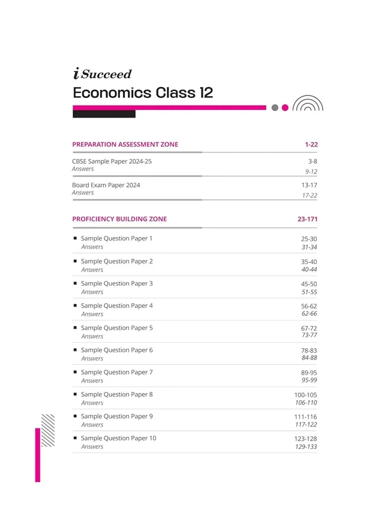
Task: Click the square bullet before Sample Question Paper 10
Action: click(x=75, y=438)
